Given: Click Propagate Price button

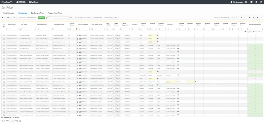Looking at the screenshot, I should tap(31, 18).
